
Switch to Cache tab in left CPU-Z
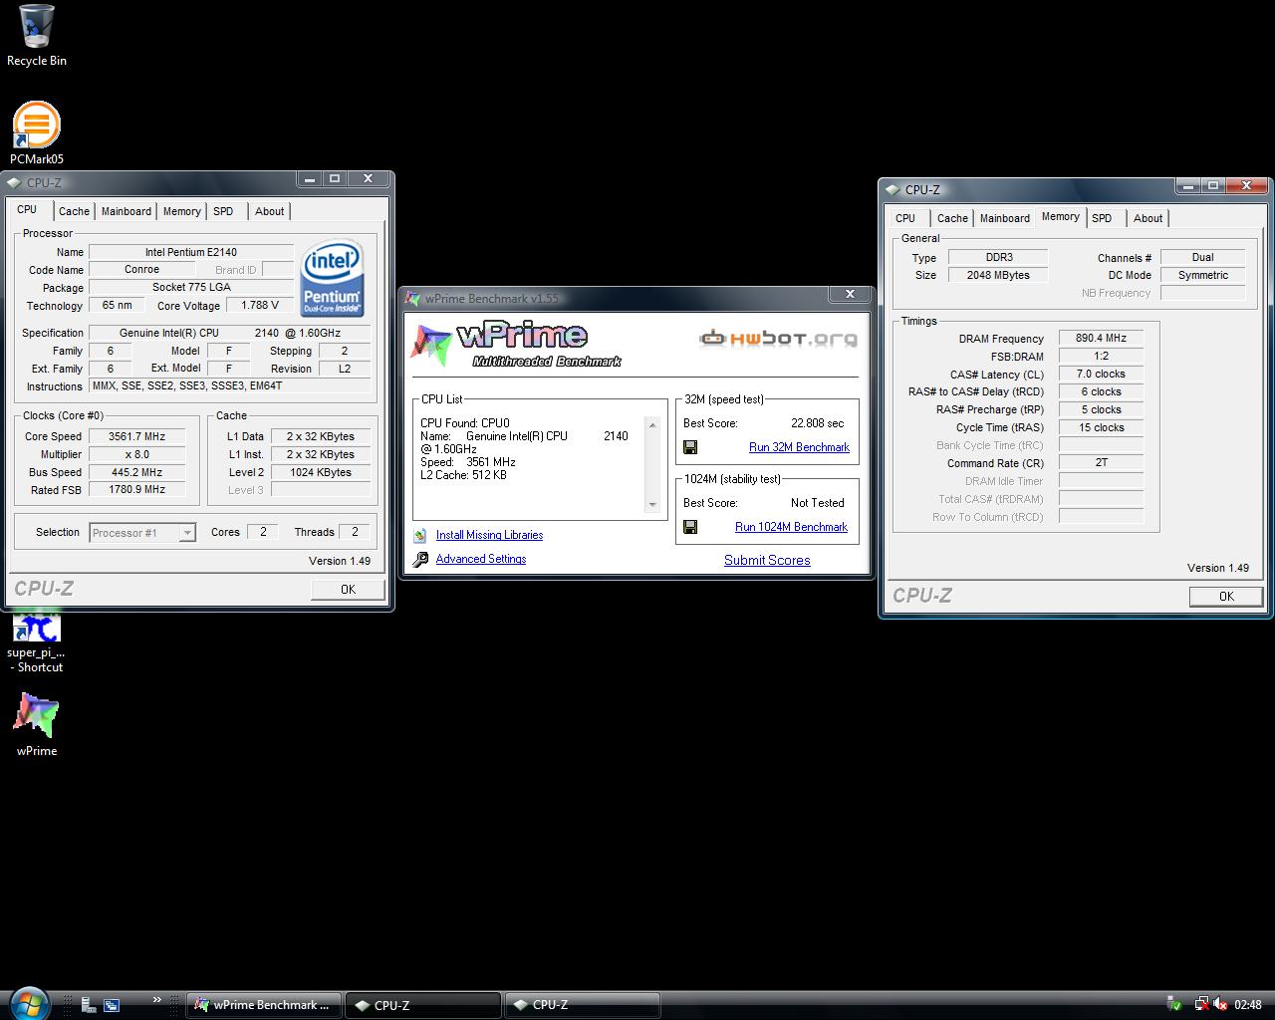coord(74,211)
